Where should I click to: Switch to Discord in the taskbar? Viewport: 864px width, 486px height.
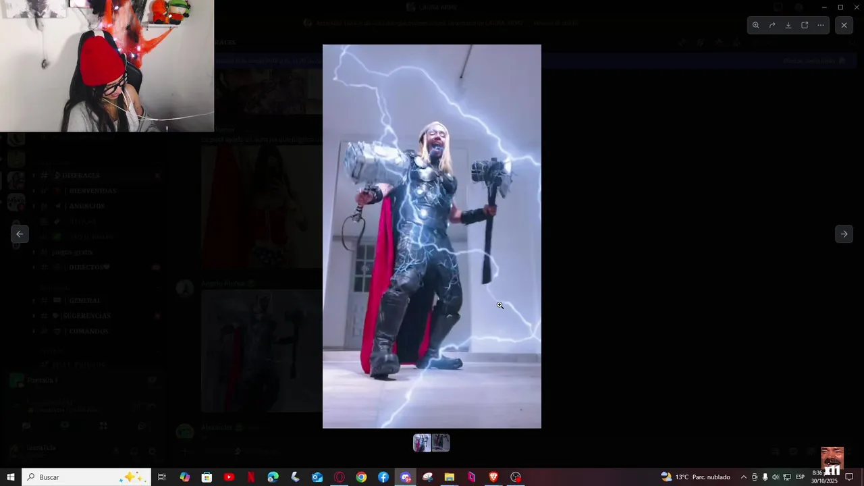(x=406, y=477)
